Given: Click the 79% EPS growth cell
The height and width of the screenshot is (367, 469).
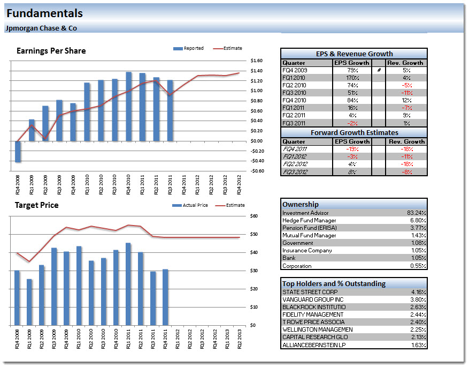Looking at the screenshot, I should point(352,70).
